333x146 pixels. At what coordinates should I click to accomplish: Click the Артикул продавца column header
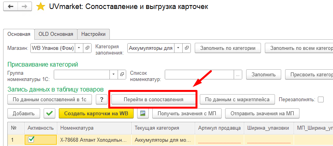(219, 128)
